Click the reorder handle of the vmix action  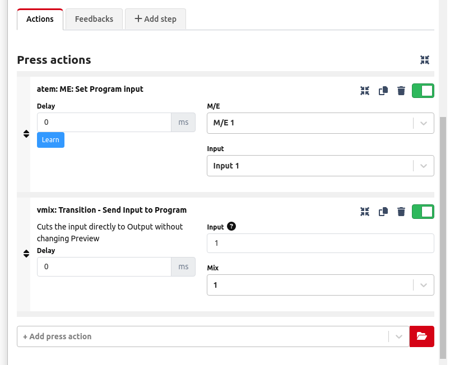click(26, 254)
